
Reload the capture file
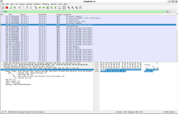(x=31, y=8)
